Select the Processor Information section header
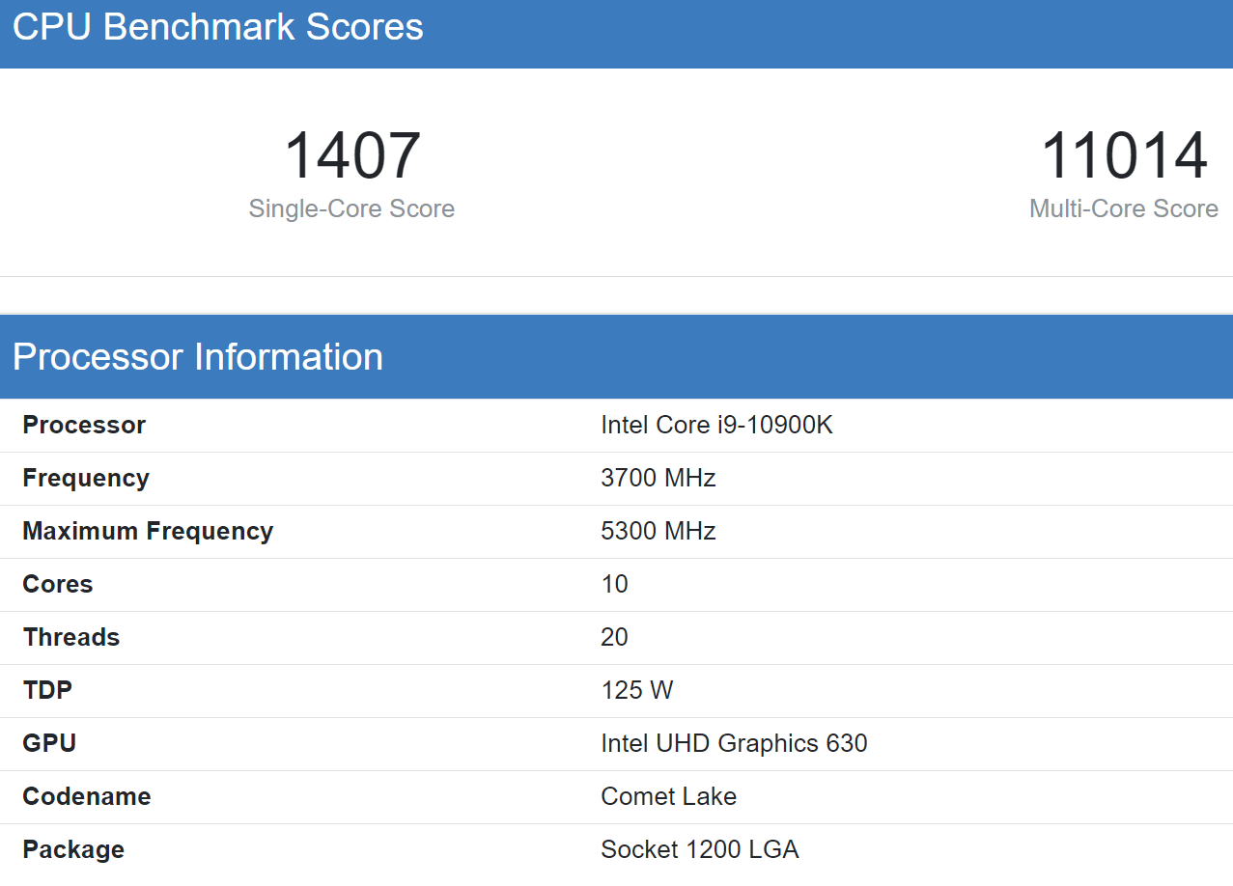The height and width of the screenshot is (886, 1233). click(198, 357)
